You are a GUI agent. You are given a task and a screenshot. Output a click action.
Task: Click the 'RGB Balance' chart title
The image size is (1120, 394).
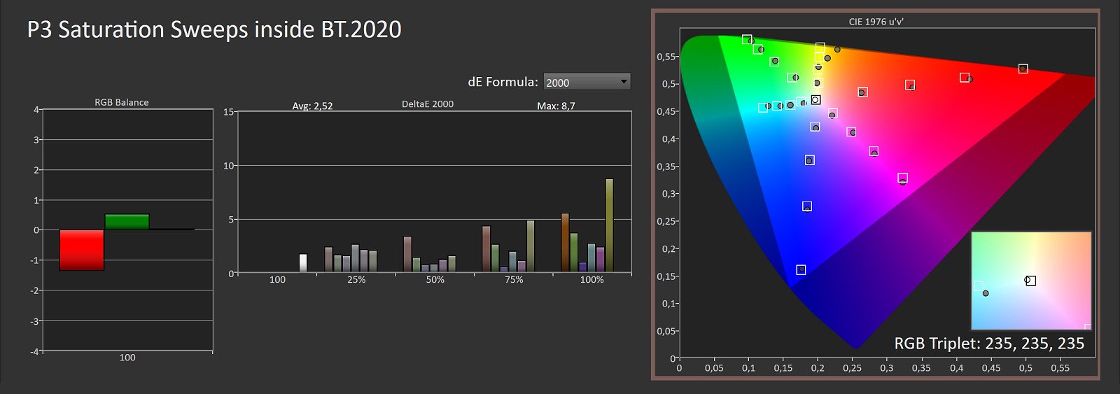pyautogui.click(x=122, y=102)
